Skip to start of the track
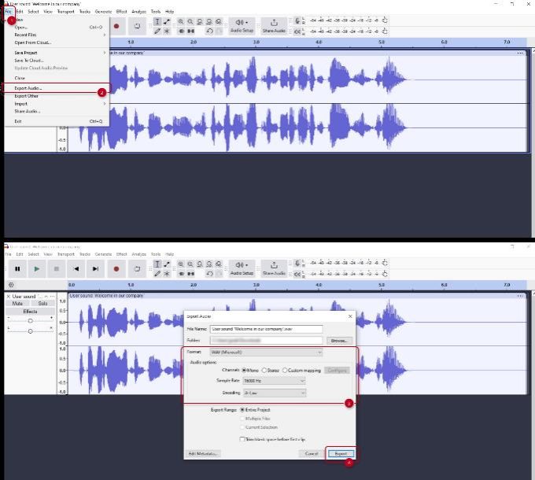The image size is (535, 480). (x=76, y=268)
